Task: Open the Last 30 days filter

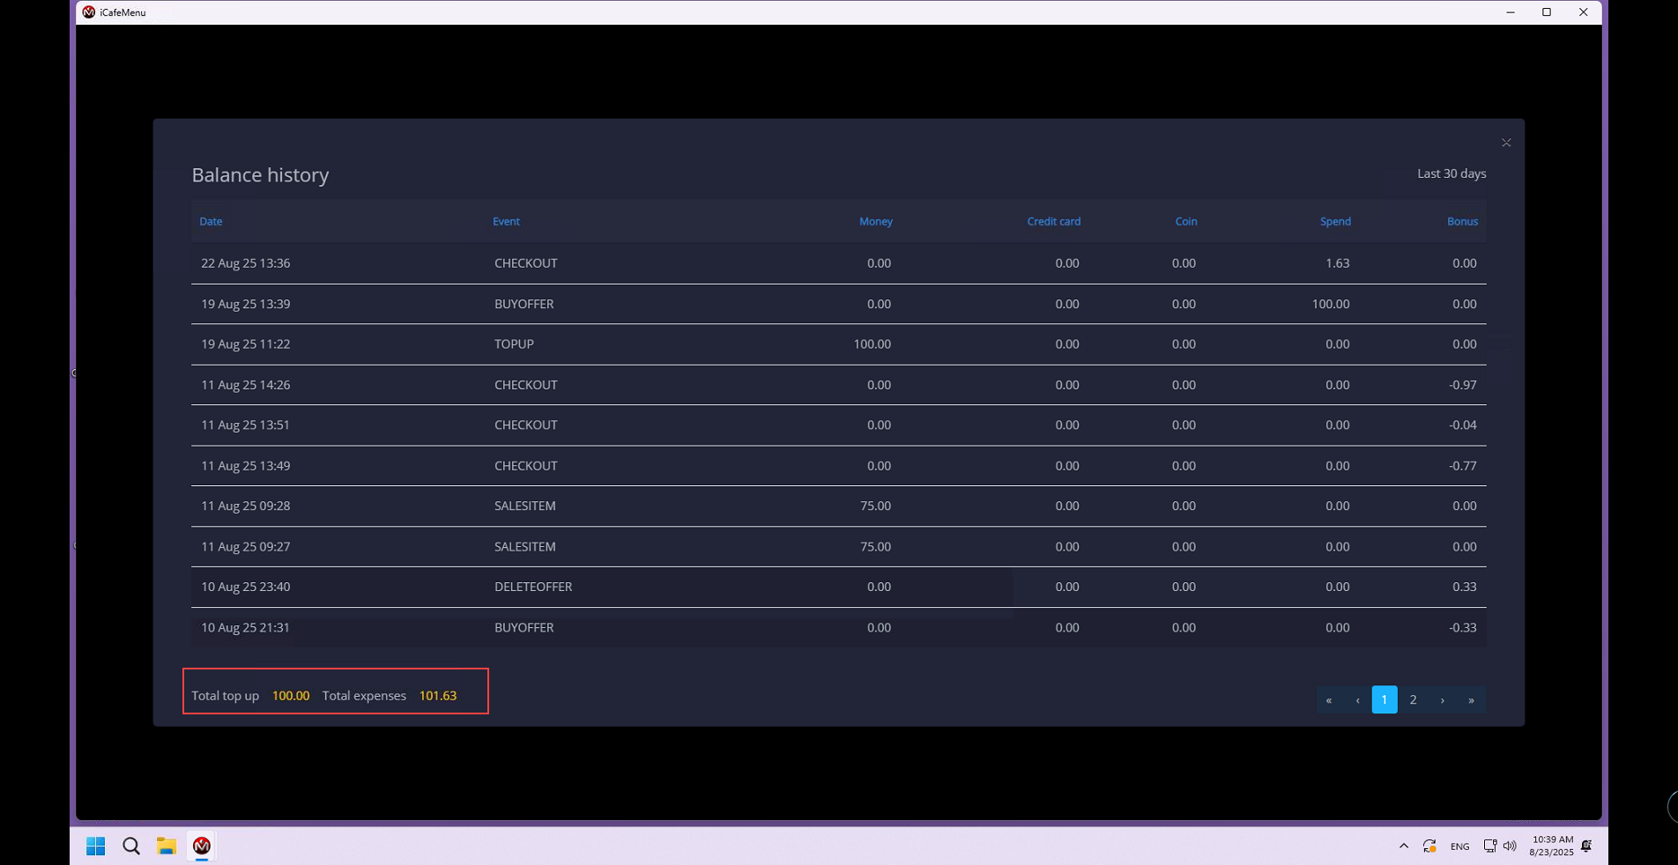Action: [1451, 174]
